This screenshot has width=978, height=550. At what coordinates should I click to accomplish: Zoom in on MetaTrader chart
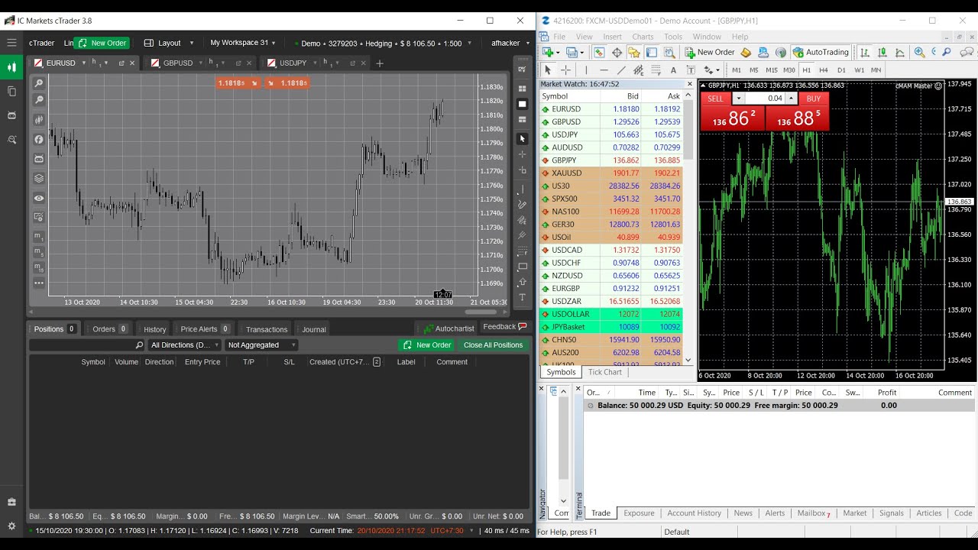coord(919,52)
